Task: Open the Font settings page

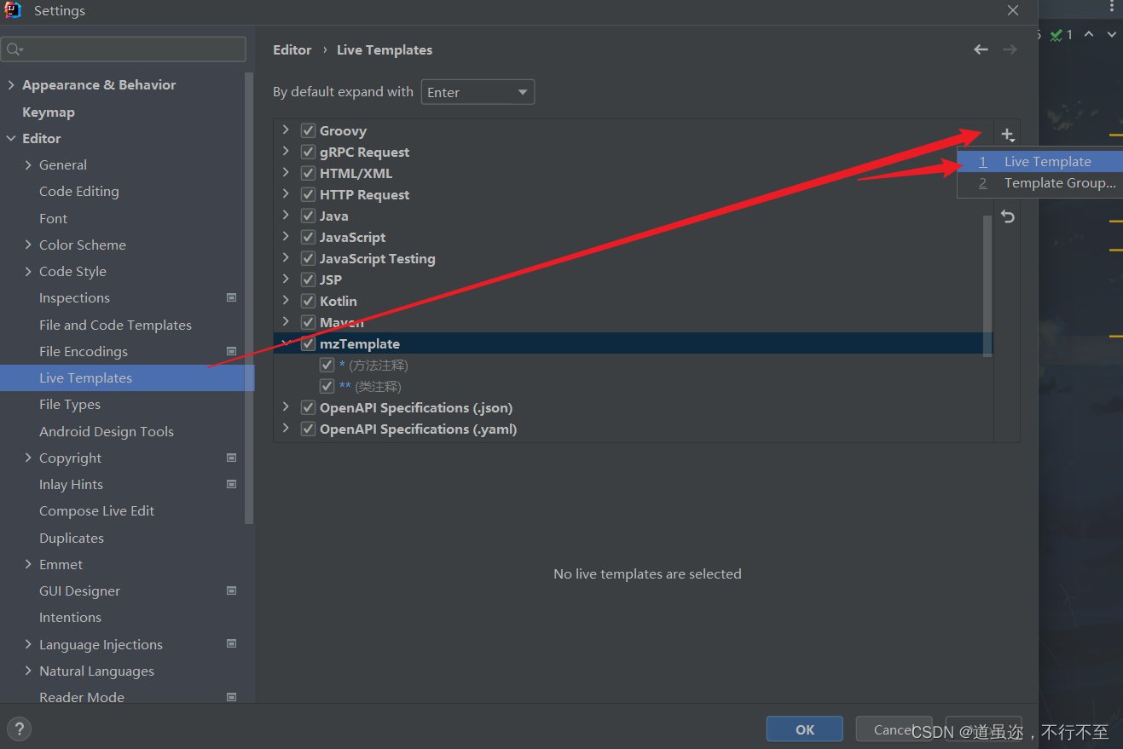Action: click(53, 218)
